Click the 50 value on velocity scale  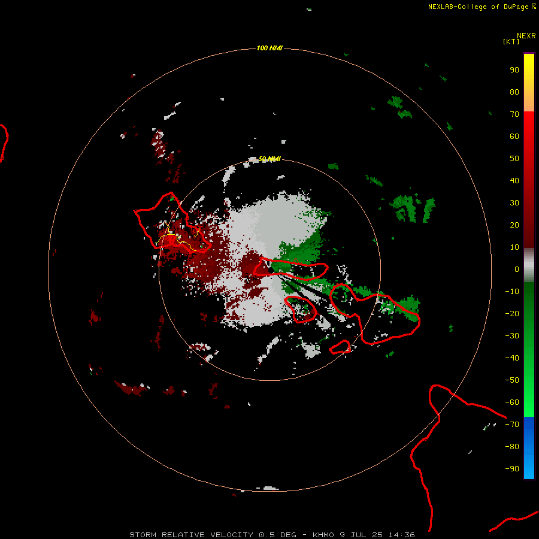(514, 159)
